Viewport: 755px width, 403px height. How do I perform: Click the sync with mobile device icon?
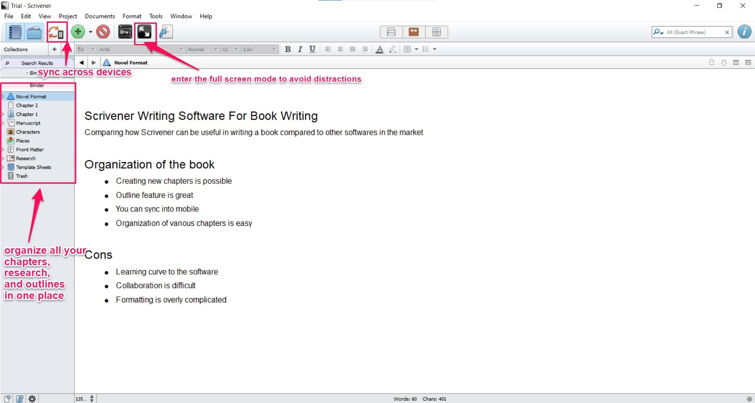(x=56, y=32)
